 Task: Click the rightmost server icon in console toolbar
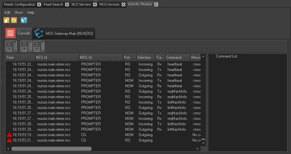(x=39, y=46)
